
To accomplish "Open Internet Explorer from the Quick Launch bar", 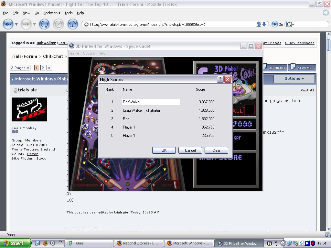I will click(x=37, y=243).
